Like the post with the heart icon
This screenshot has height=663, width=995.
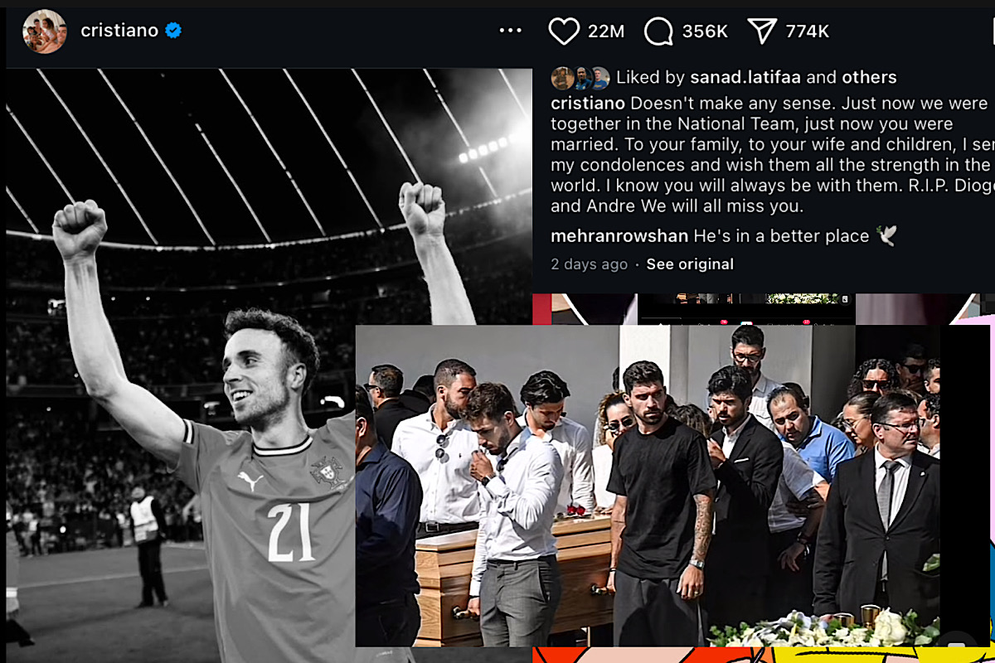[x=564, y=31]
